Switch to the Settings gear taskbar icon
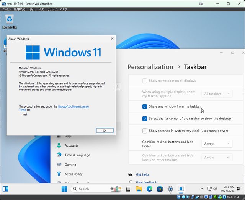Image resolution: width=245 pixels, height=200 pixels. [x=170, y=189]
